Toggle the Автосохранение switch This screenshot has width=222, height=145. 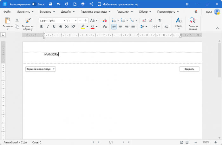coord(34,4)
